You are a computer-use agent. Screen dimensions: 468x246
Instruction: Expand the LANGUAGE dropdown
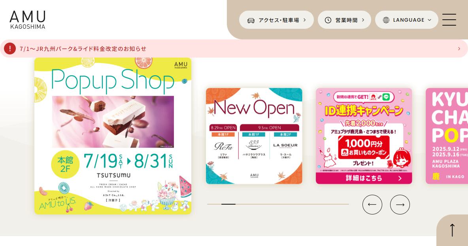406,20
